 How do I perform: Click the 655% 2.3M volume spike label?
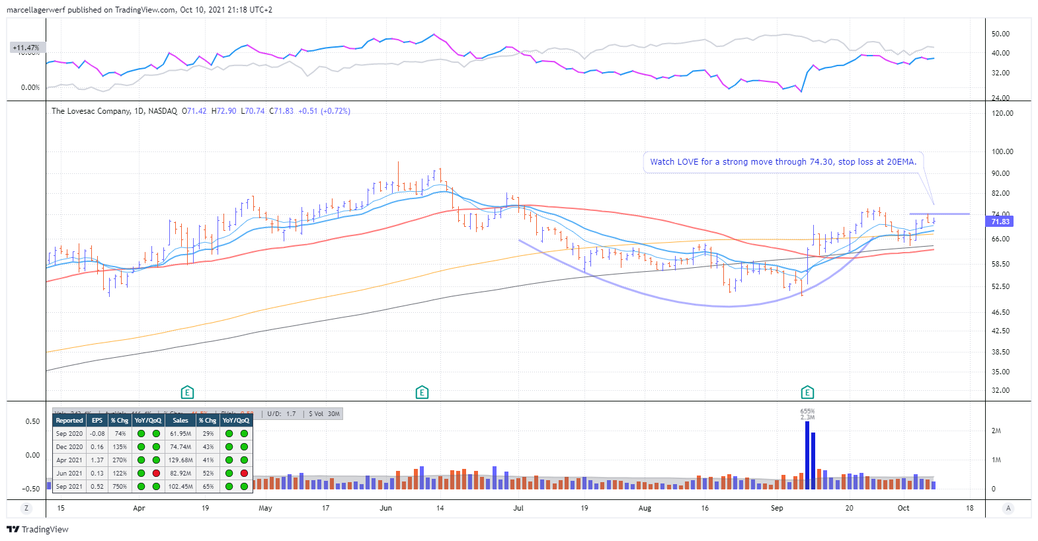(x=807, y=414)
